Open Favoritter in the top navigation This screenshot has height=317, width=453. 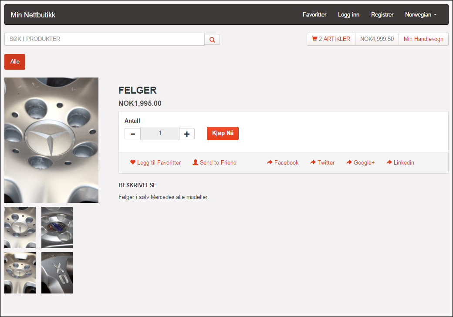click(x=314, y=15)
